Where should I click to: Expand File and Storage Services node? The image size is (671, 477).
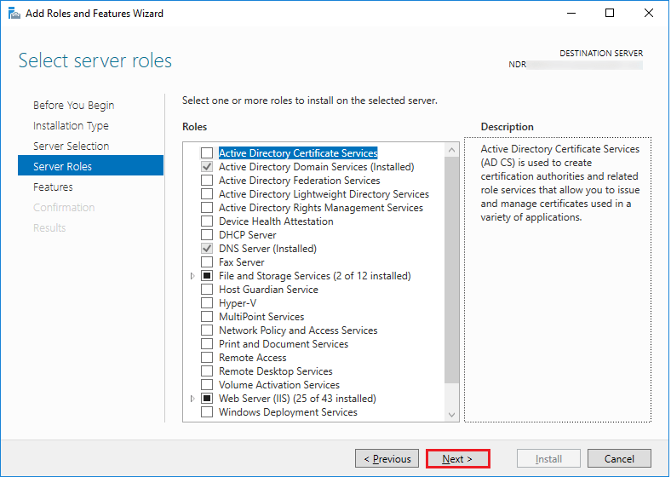[192, 276]
